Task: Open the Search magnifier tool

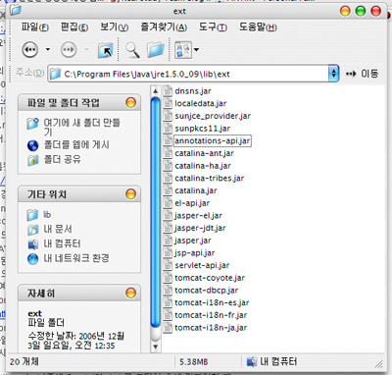Action: (132, 50)
